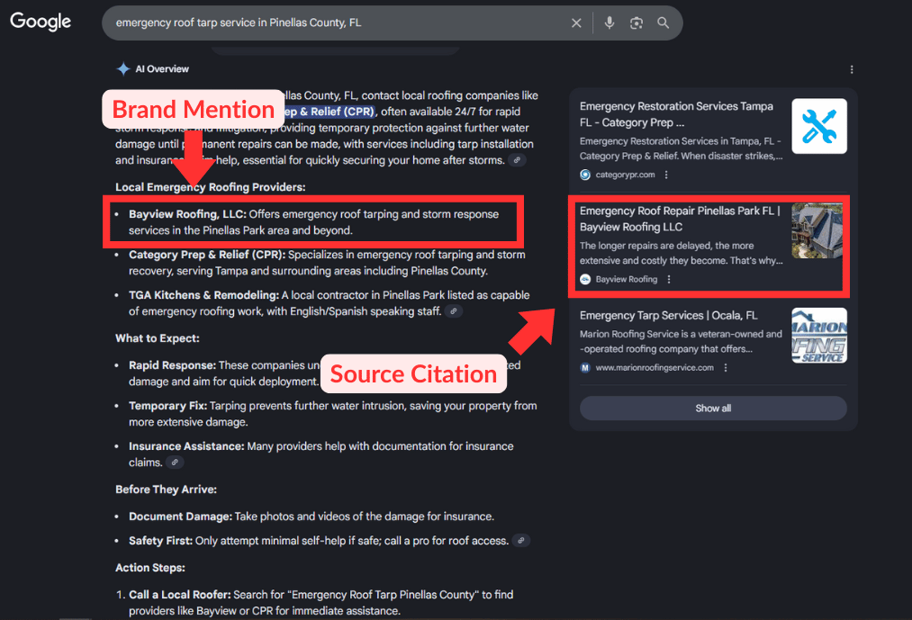Click the 'AI Overview' label text
The height and width of the screenshot is (620, 912).
(162, 68)
